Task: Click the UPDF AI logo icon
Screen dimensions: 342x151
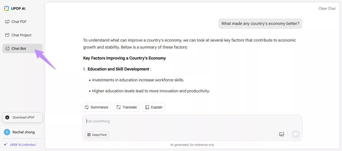Action: click(7, 8)
